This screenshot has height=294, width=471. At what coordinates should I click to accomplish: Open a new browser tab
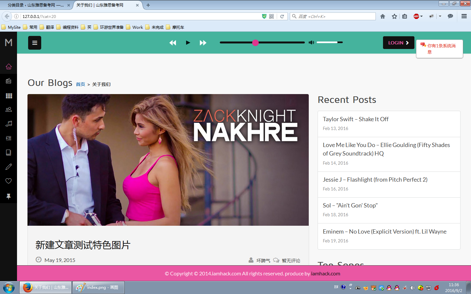pyautogui.click(x=148, y=5)
